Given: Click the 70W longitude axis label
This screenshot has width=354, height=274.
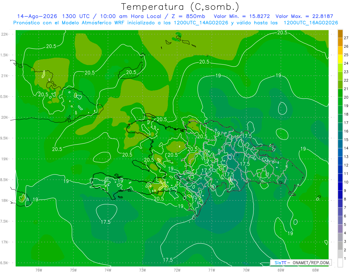Looking at the screenshot, I should 246,270.
